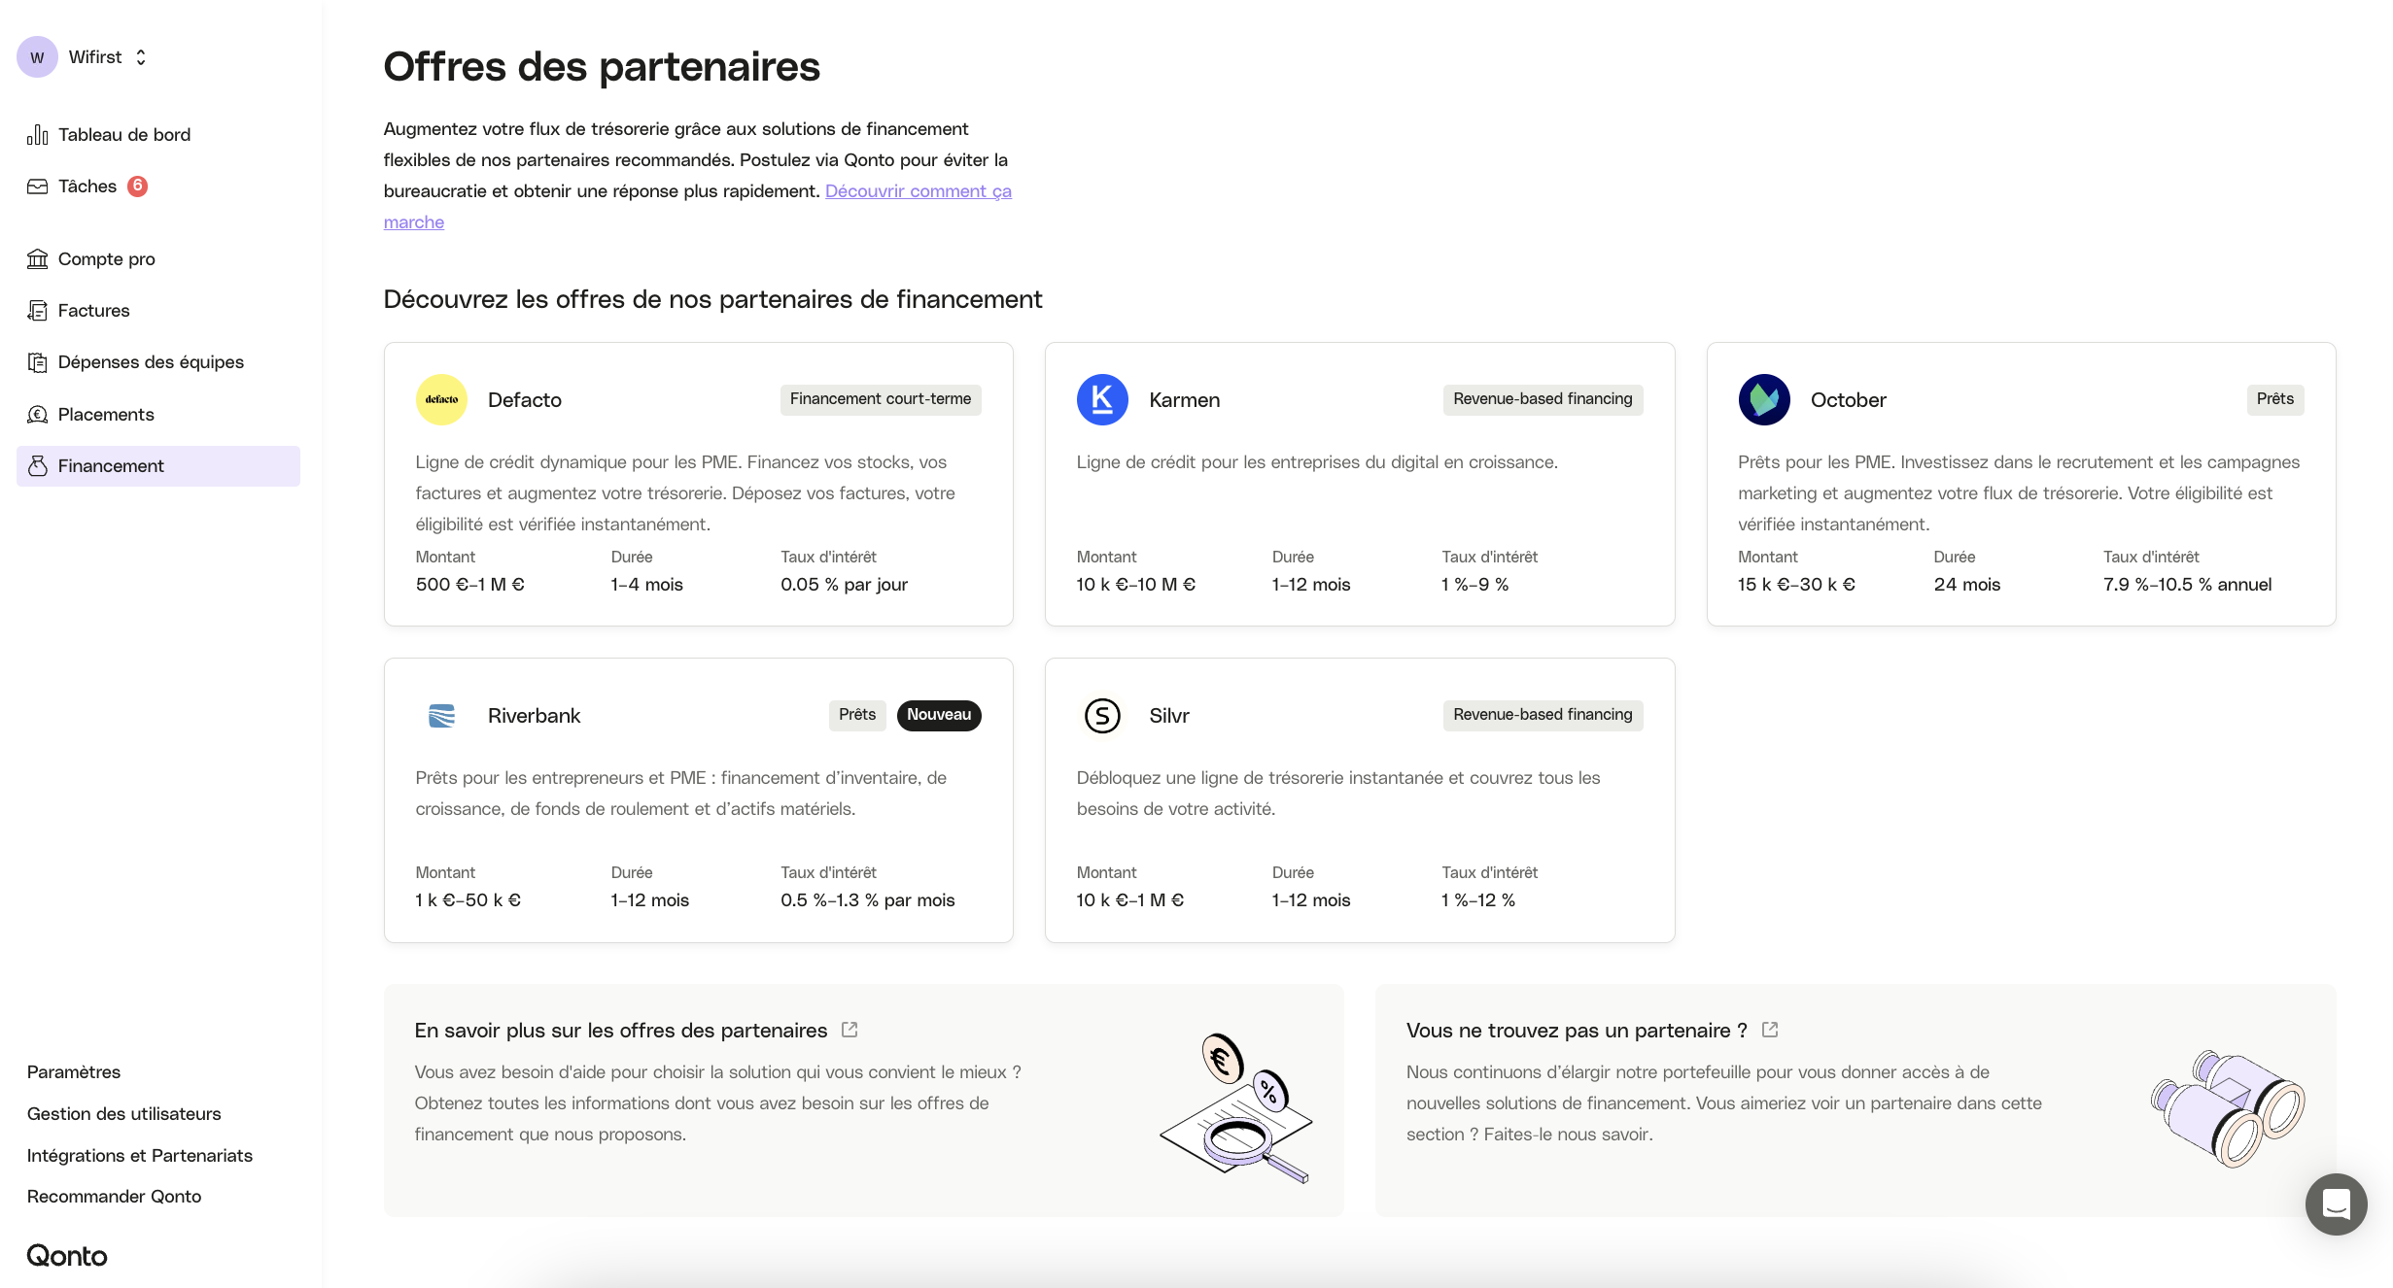Click the Karmen blue K logo
2393x1288 pixels.
[x=1102, y=400]
